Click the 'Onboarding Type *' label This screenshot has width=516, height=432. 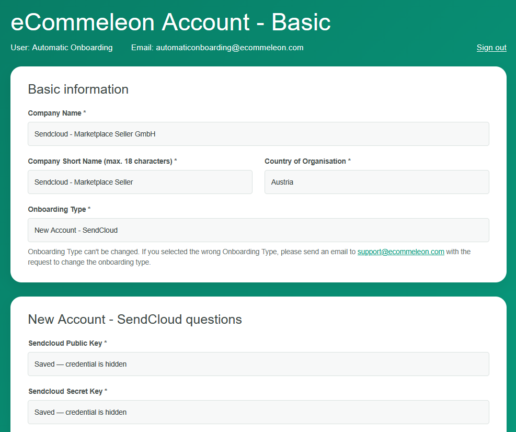click(x=59, y=209)
